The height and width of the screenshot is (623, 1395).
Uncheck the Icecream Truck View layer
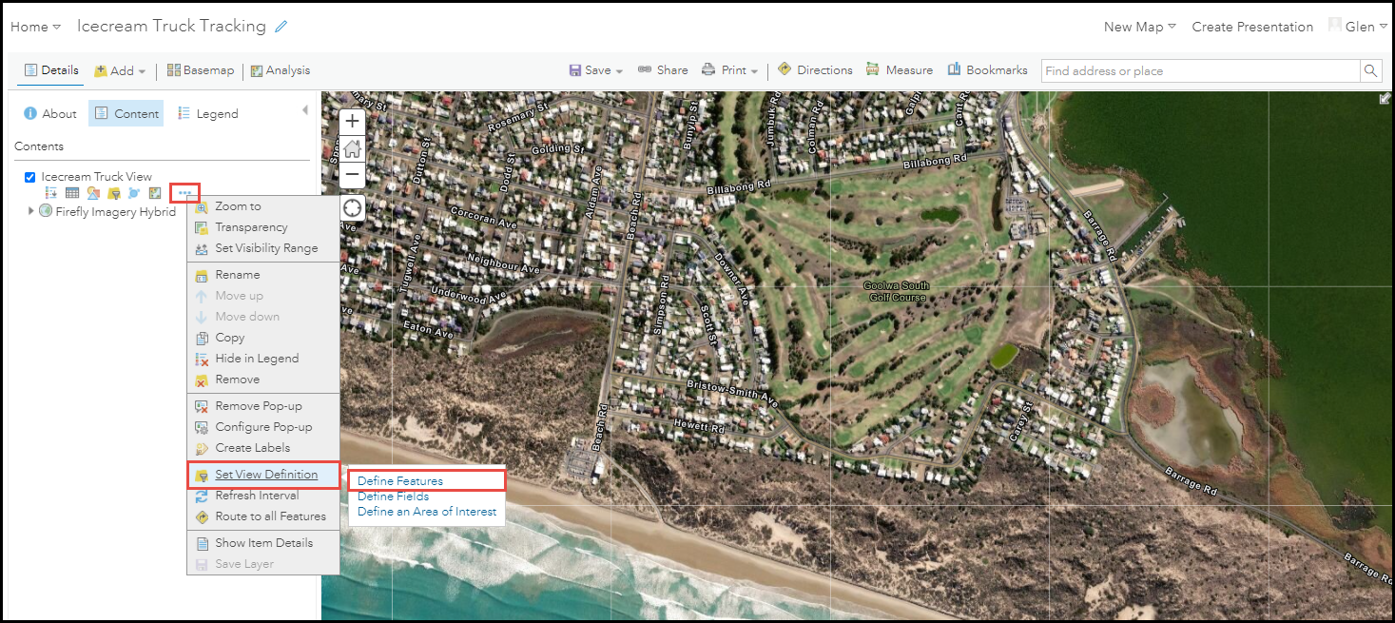pyautogui.click(x=29, y=176)
